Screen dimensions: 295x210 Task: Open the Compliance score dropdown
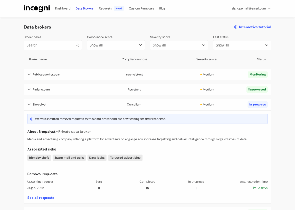point(116,45)
